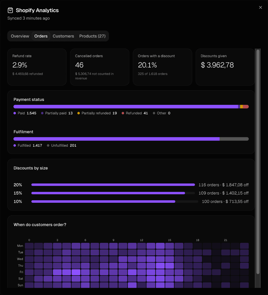268x295 pixels.
Task: Click the Mon heatmap row label
Action: click(20, 246)
